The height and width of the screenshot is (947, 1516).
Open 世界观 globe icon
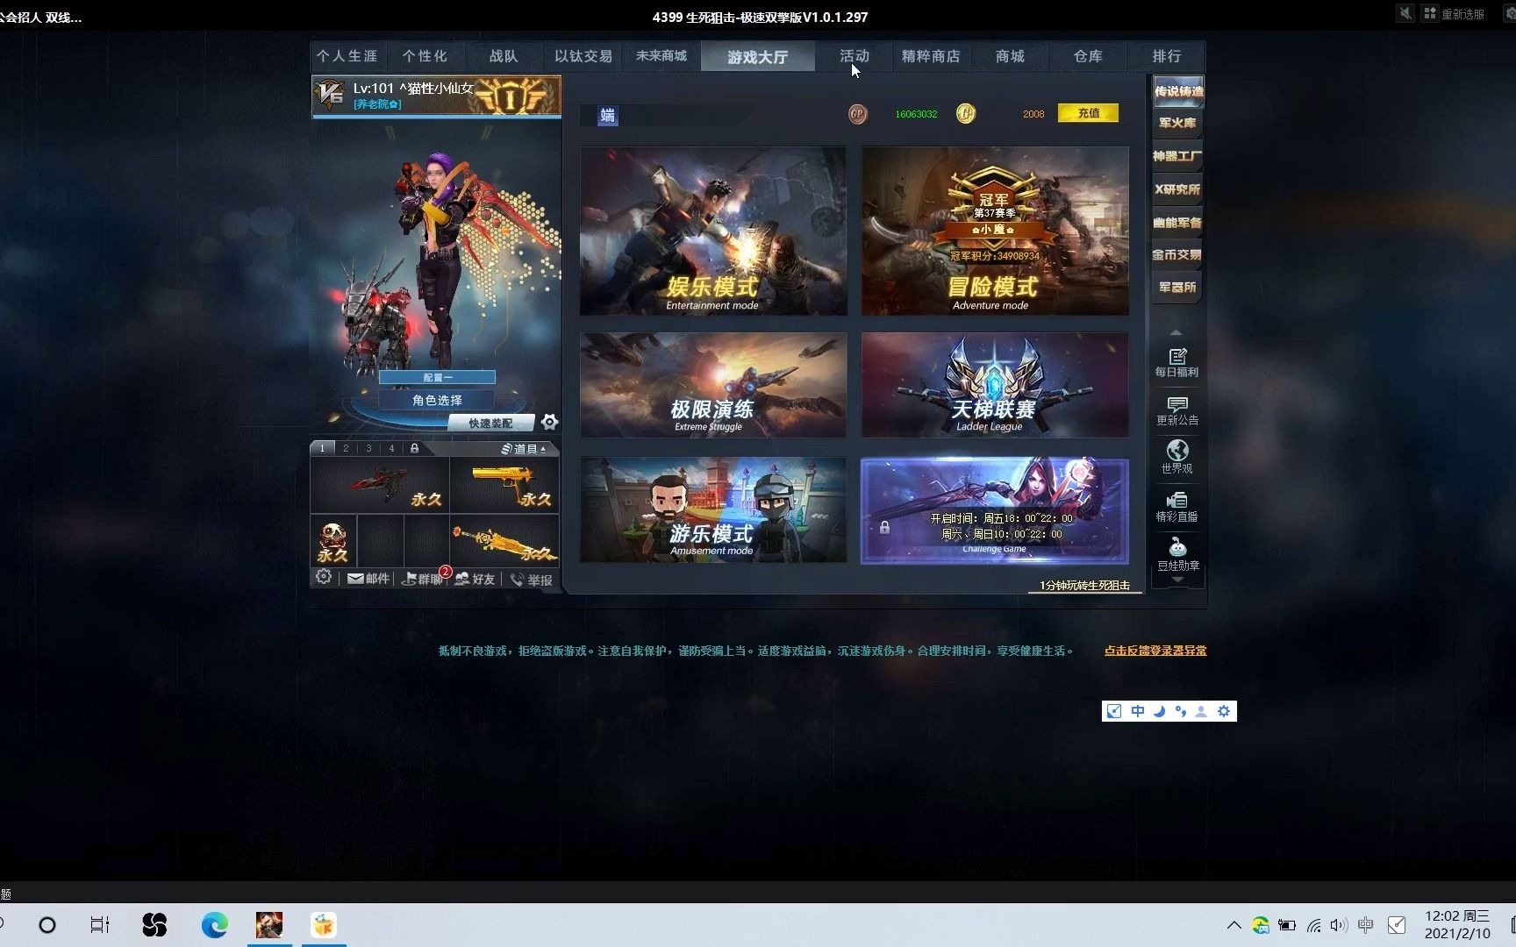click(x=1177, y=458)
